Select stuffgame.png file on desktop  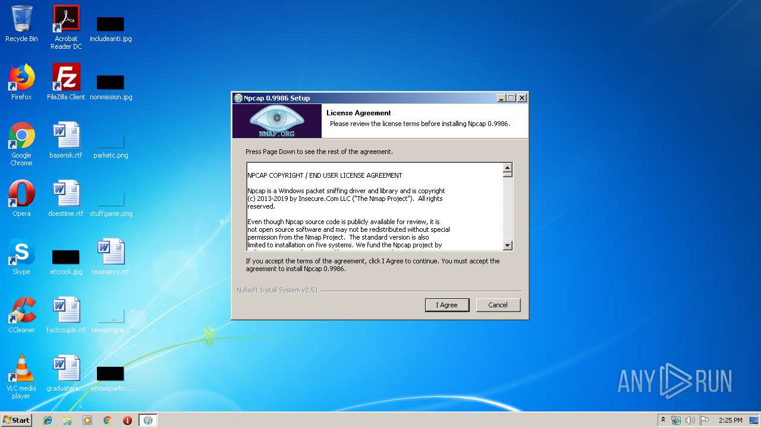pos(111,203)
